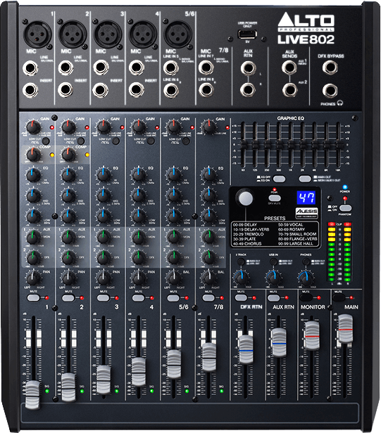Mute channel 7/8

click(208, 298)
